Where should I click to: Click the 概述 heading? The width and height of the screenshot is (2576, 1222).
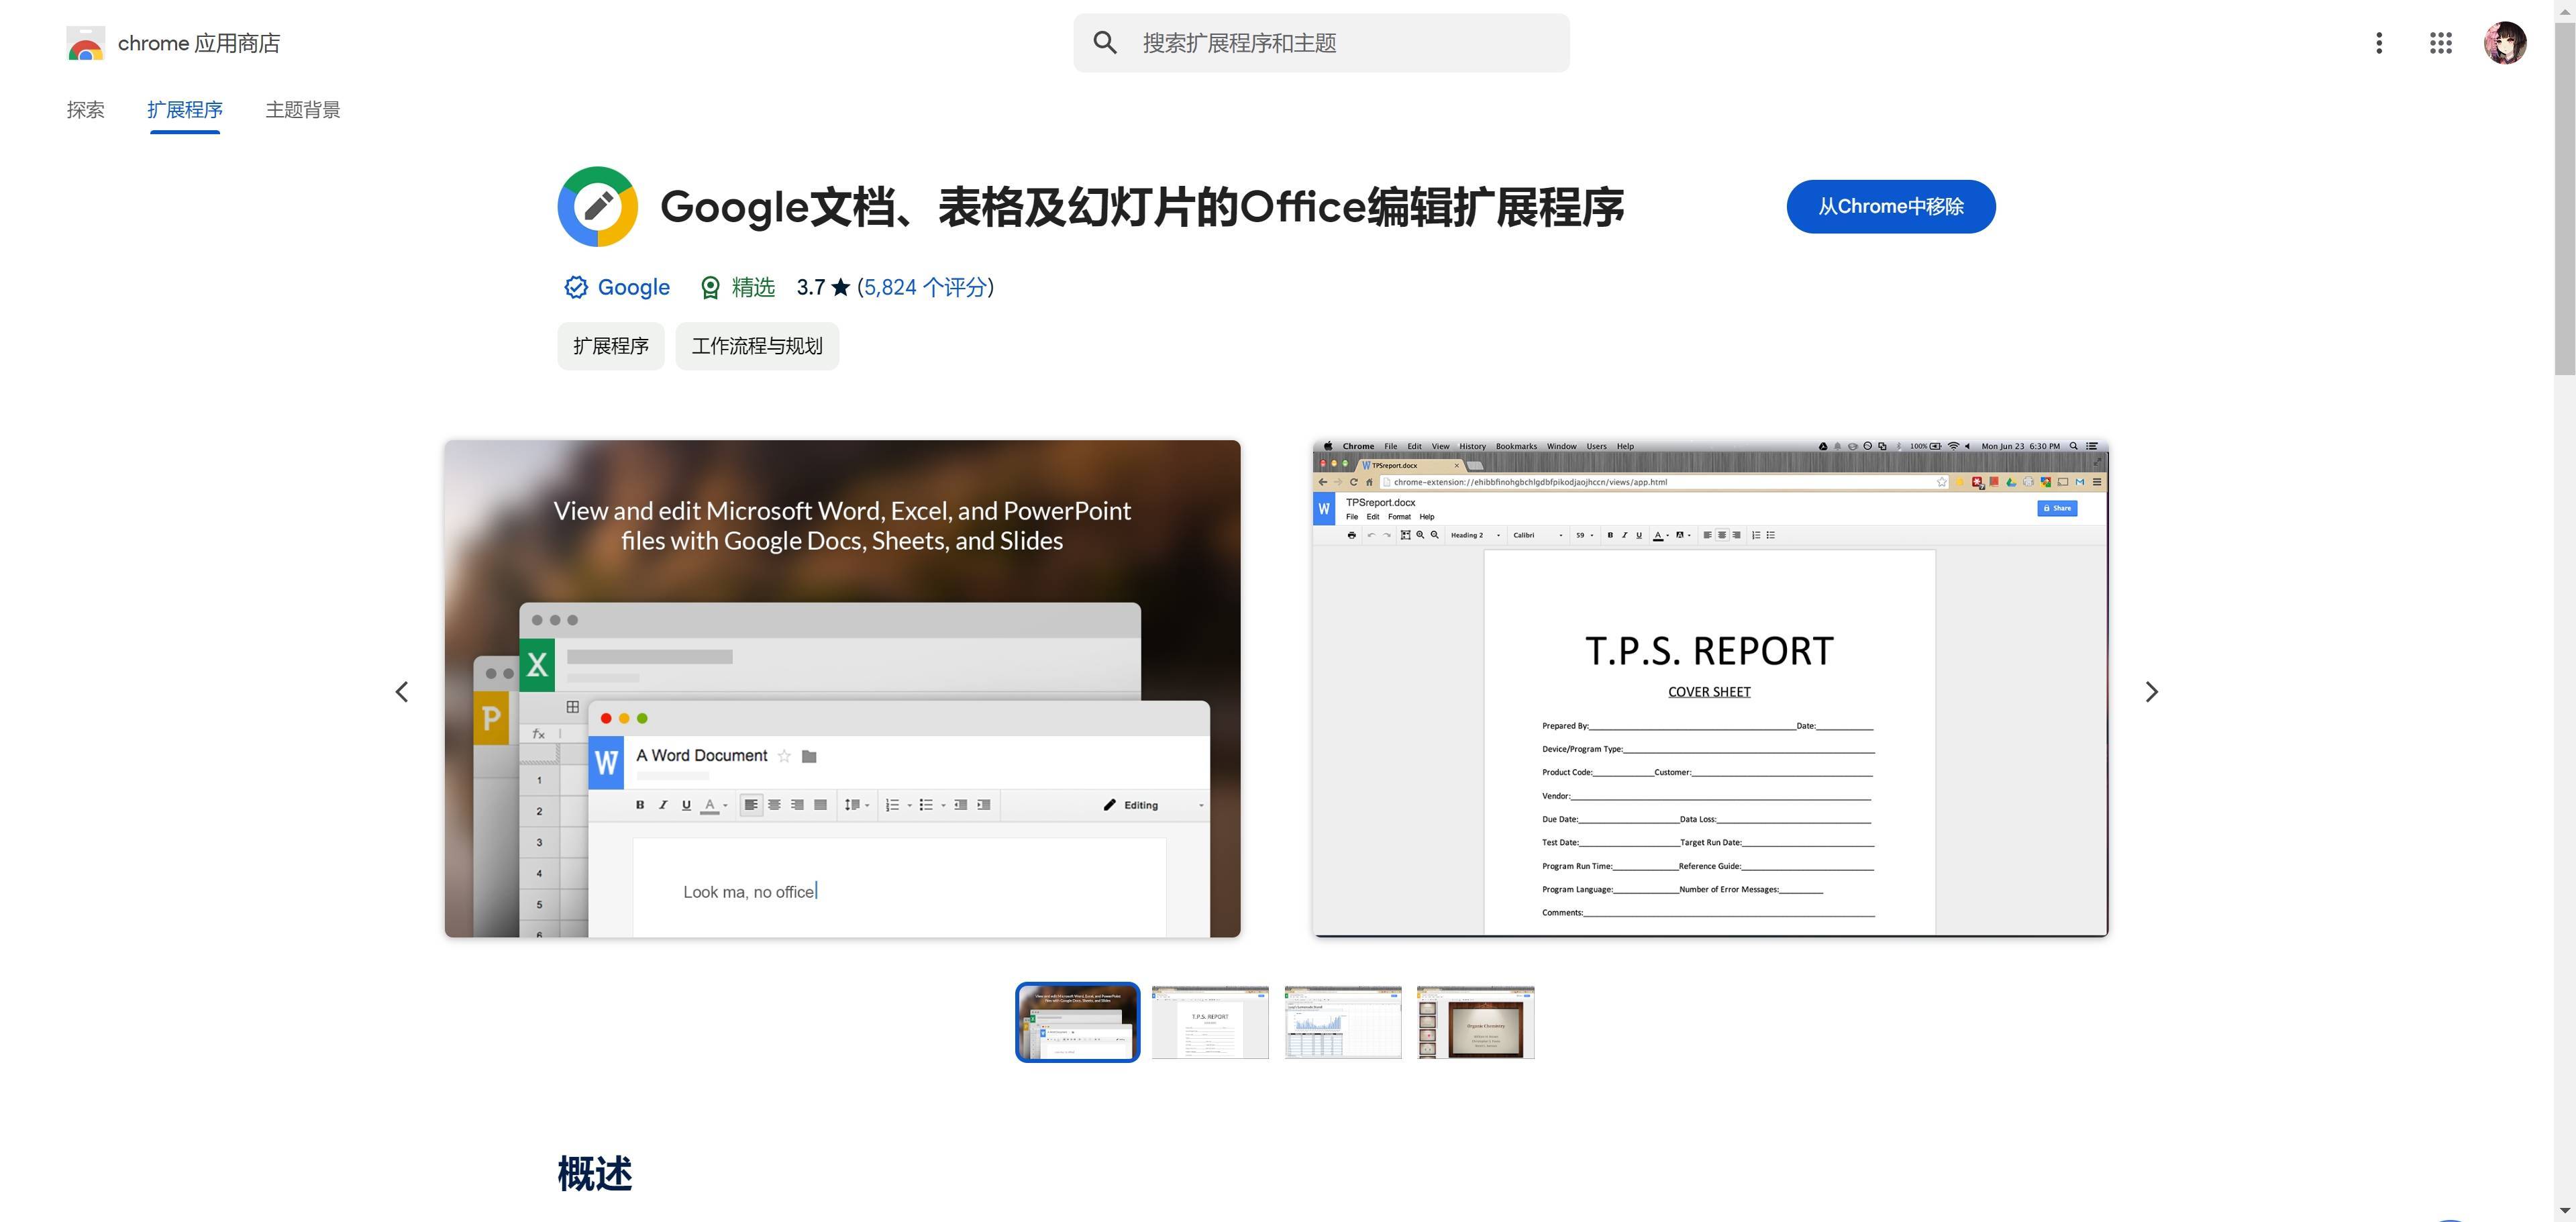(x=595, y=1174)
